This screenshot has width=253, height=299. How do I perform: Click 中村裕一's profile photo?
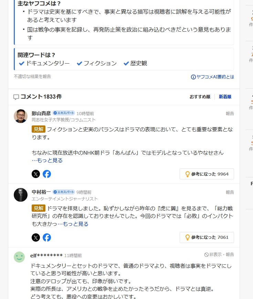[x=21, y=195]
